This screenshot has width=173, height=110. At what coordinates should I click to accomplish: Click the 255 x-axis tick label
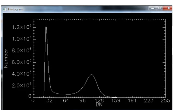click(165, 101)
